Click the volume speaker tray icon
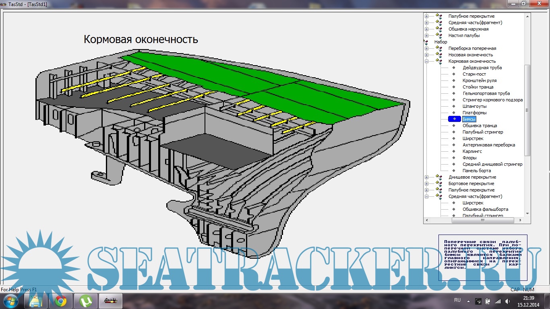This screenshot has height=309, width=550. (x=507, y=301)
